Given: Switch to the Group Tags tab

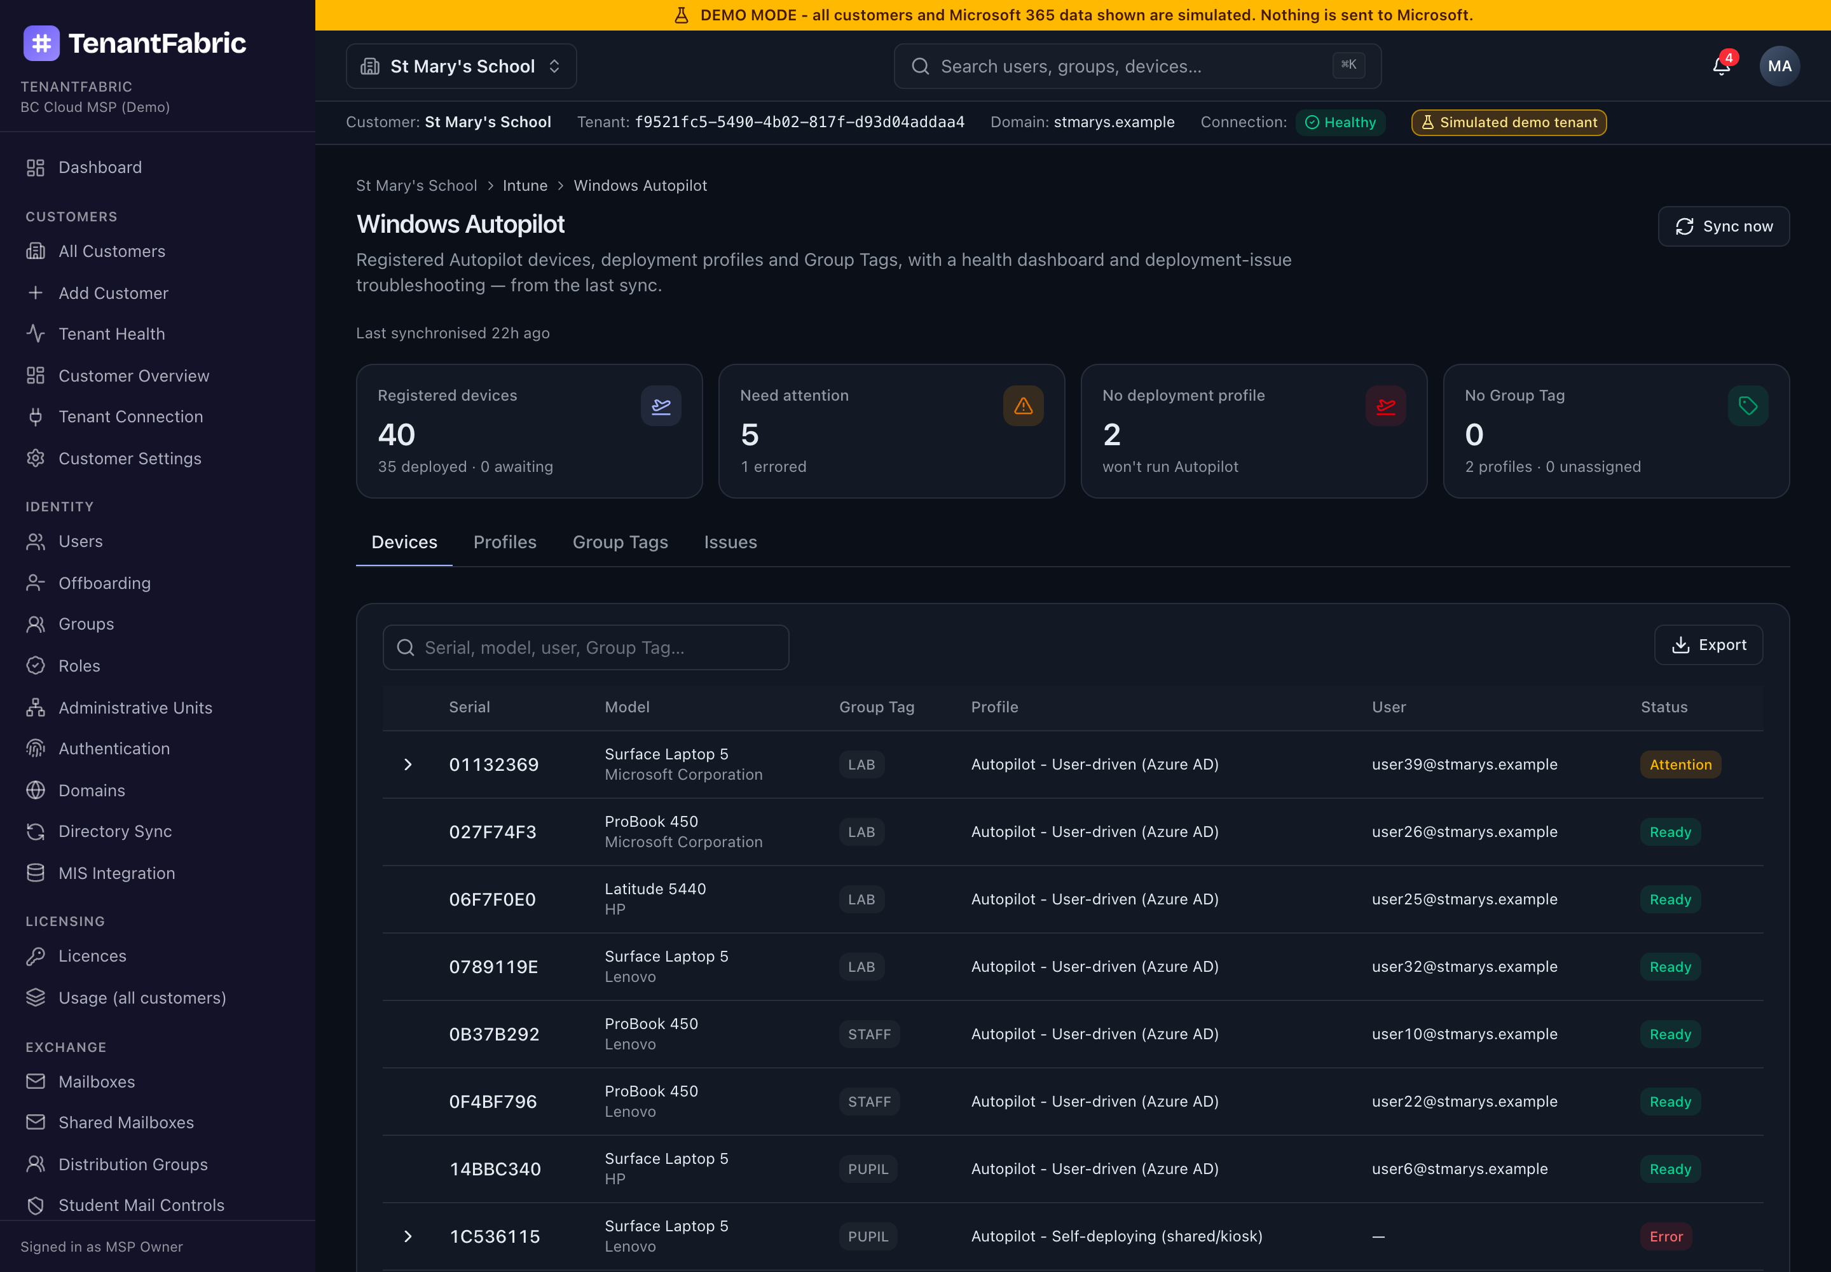Looking at the screenshot, I should tap(620, 542).
